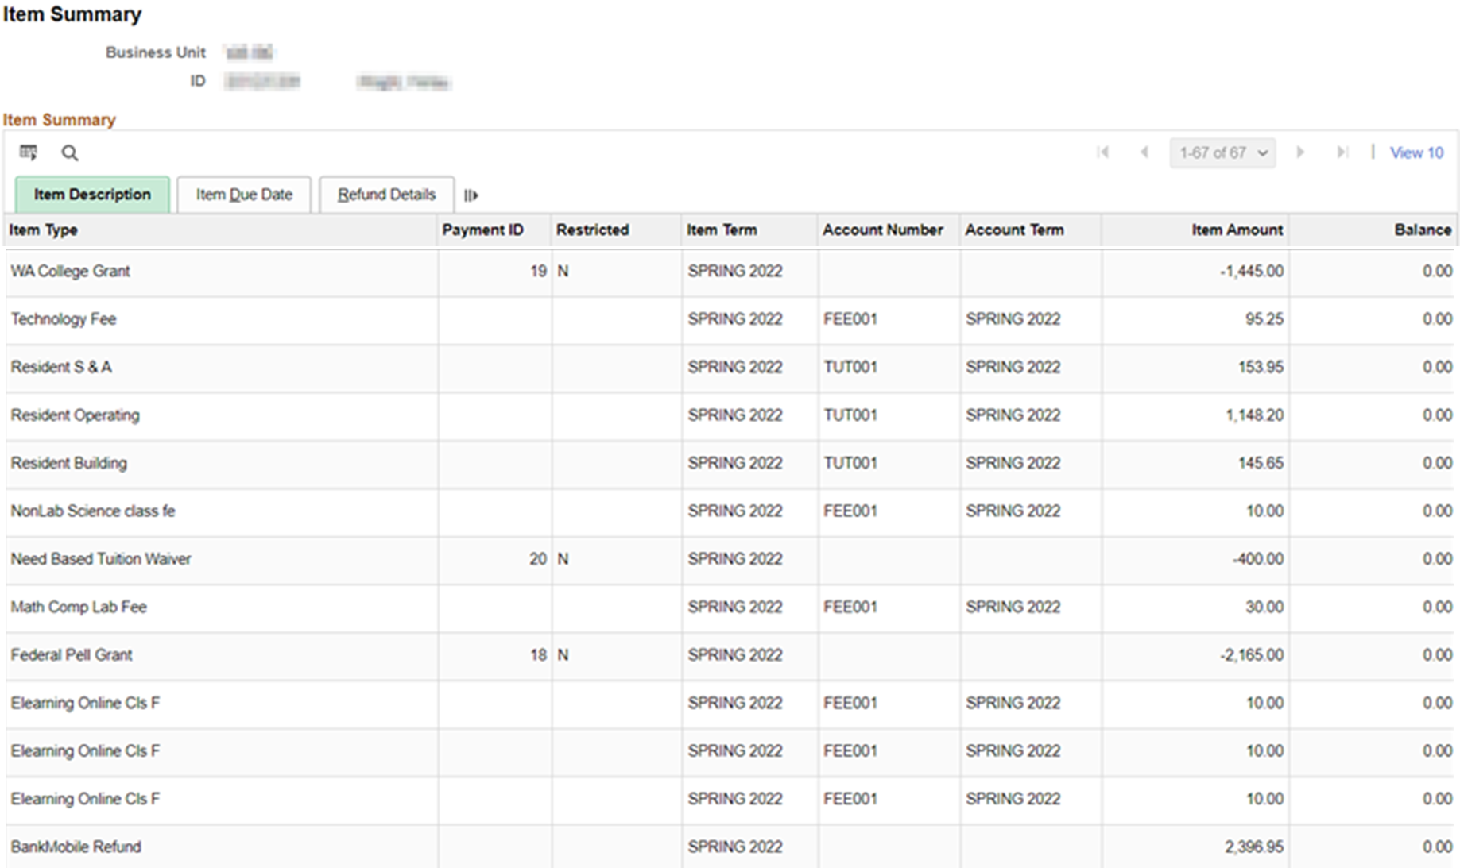Select the WA College Grant row
1460x868 pixels.
tap(71, 272)
